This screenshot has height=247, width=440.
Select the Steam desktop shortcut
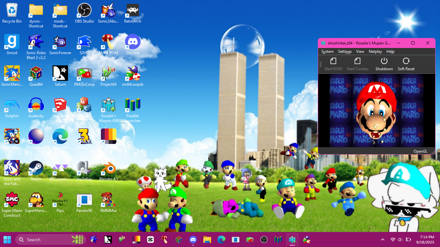point(36,171)
